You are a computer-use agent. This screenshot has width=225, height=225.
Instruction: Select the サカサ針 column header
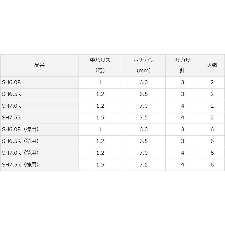[x=182, y=65]
